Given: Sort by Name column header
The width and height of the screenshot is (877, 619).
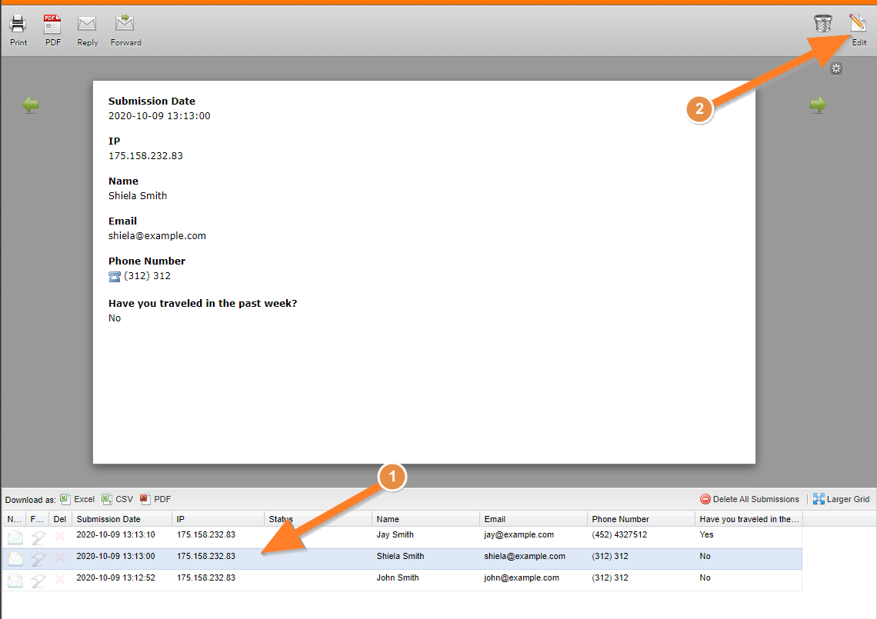Looking at the screenshot, I should (425, 519).
